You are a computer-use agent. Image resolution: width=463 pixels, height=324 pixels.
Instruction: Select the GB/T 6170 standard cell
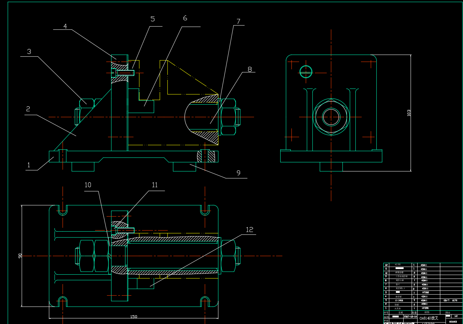pos(450,300)
